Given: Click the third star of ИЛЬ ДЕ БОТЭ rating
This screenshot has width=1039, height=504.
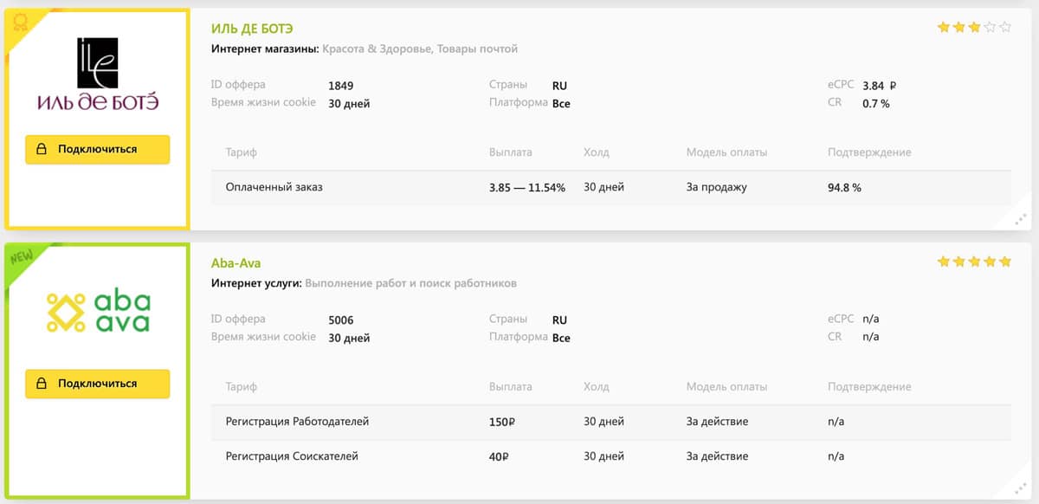Looking at the screenshot, I should 974,28.
